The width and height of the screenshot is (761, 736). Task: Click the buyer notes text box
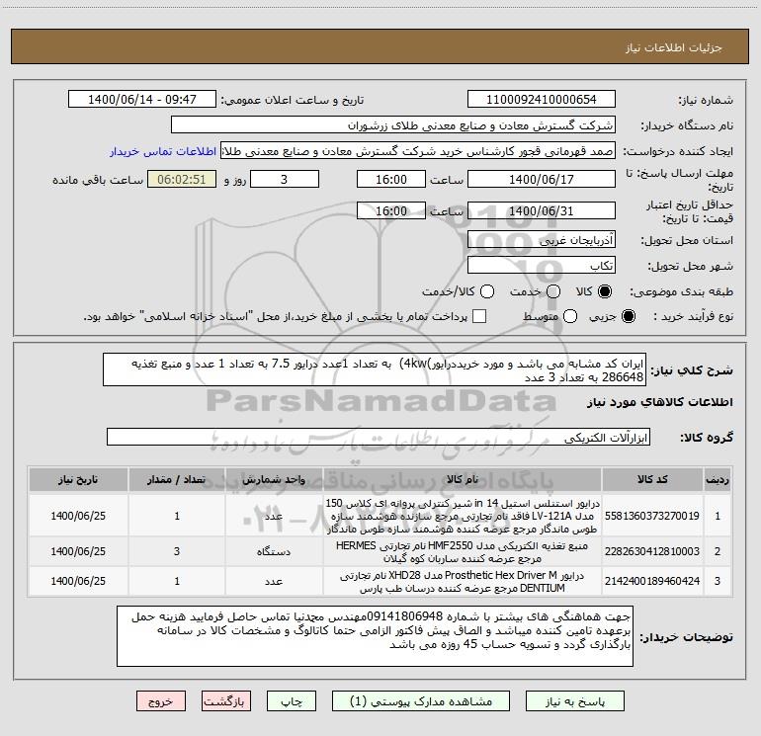pos(375,635)
